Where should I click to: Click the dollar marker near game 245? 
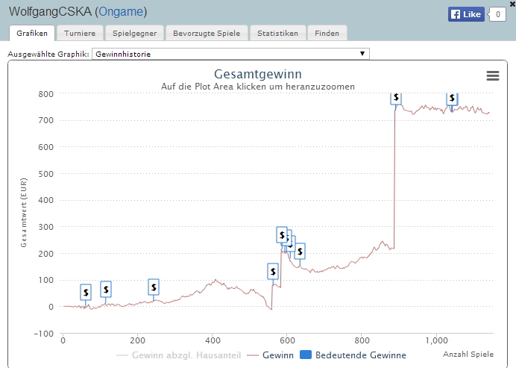coord(154,287)
